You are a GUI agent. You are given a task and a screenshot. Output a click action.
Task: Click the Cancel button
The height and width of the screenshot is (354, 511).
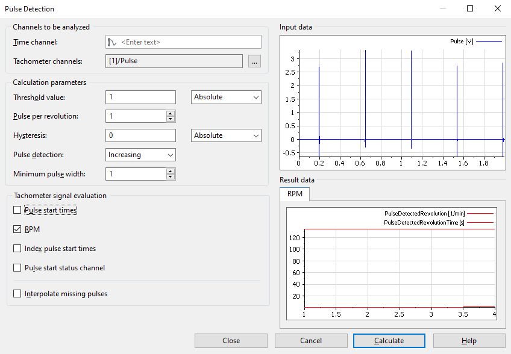[311, 341]
